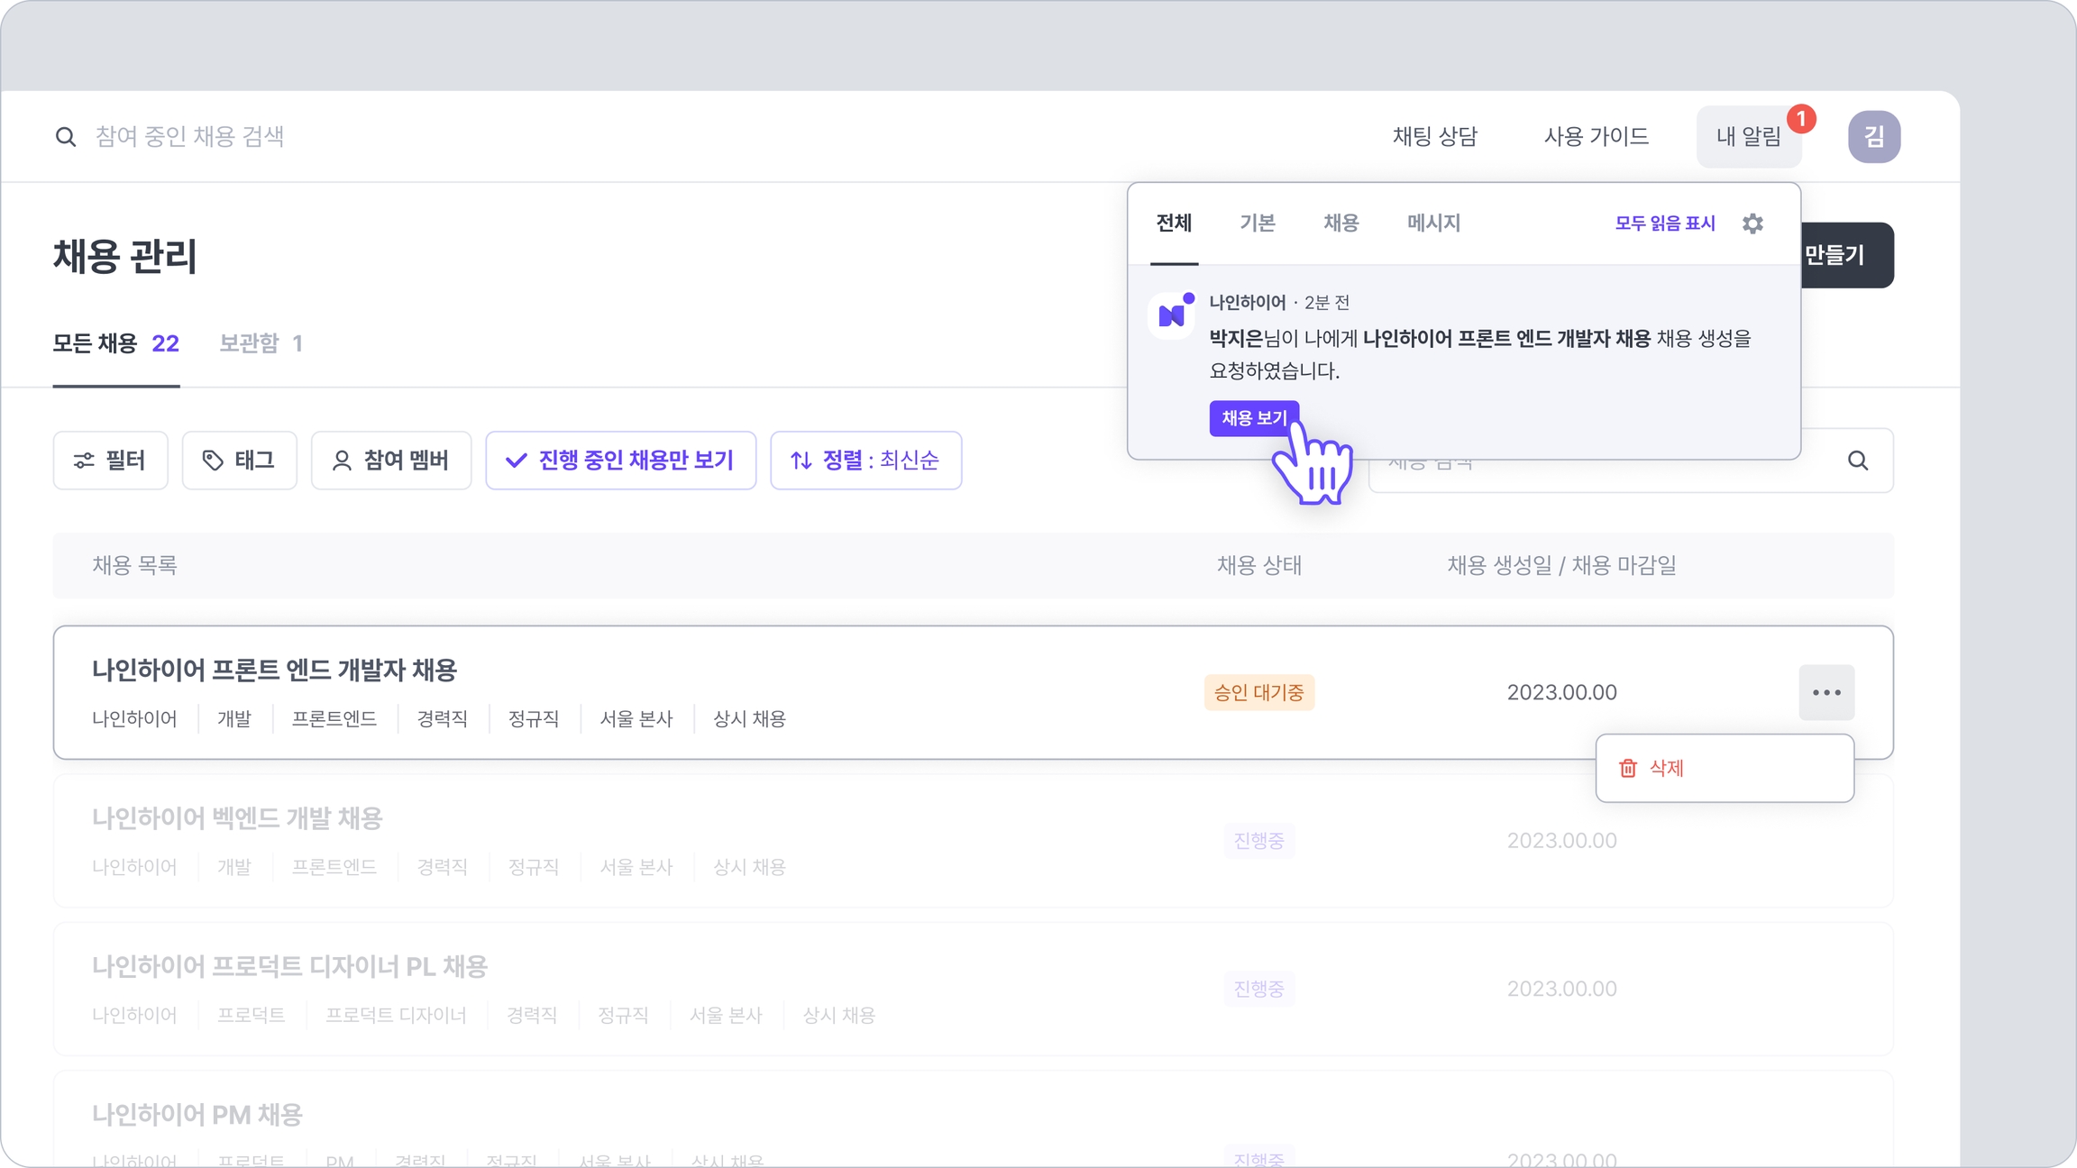This screenshot has height=1168, width=2077.
Task: Open the 정렬 : 최신순 sort dropdown
Action: coord(865,461)
